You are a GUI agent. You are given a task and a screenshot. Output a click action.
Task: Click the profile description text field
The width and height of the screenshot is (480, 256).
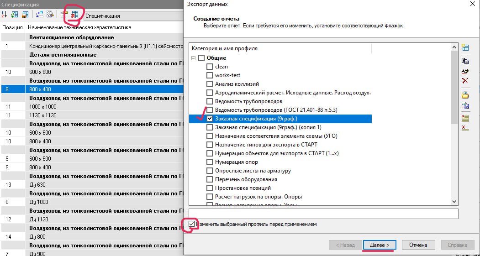(x=323, y=214)
